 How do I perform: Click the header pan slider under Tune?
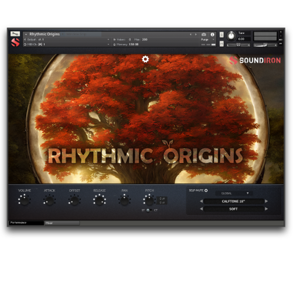pos(239,45)
